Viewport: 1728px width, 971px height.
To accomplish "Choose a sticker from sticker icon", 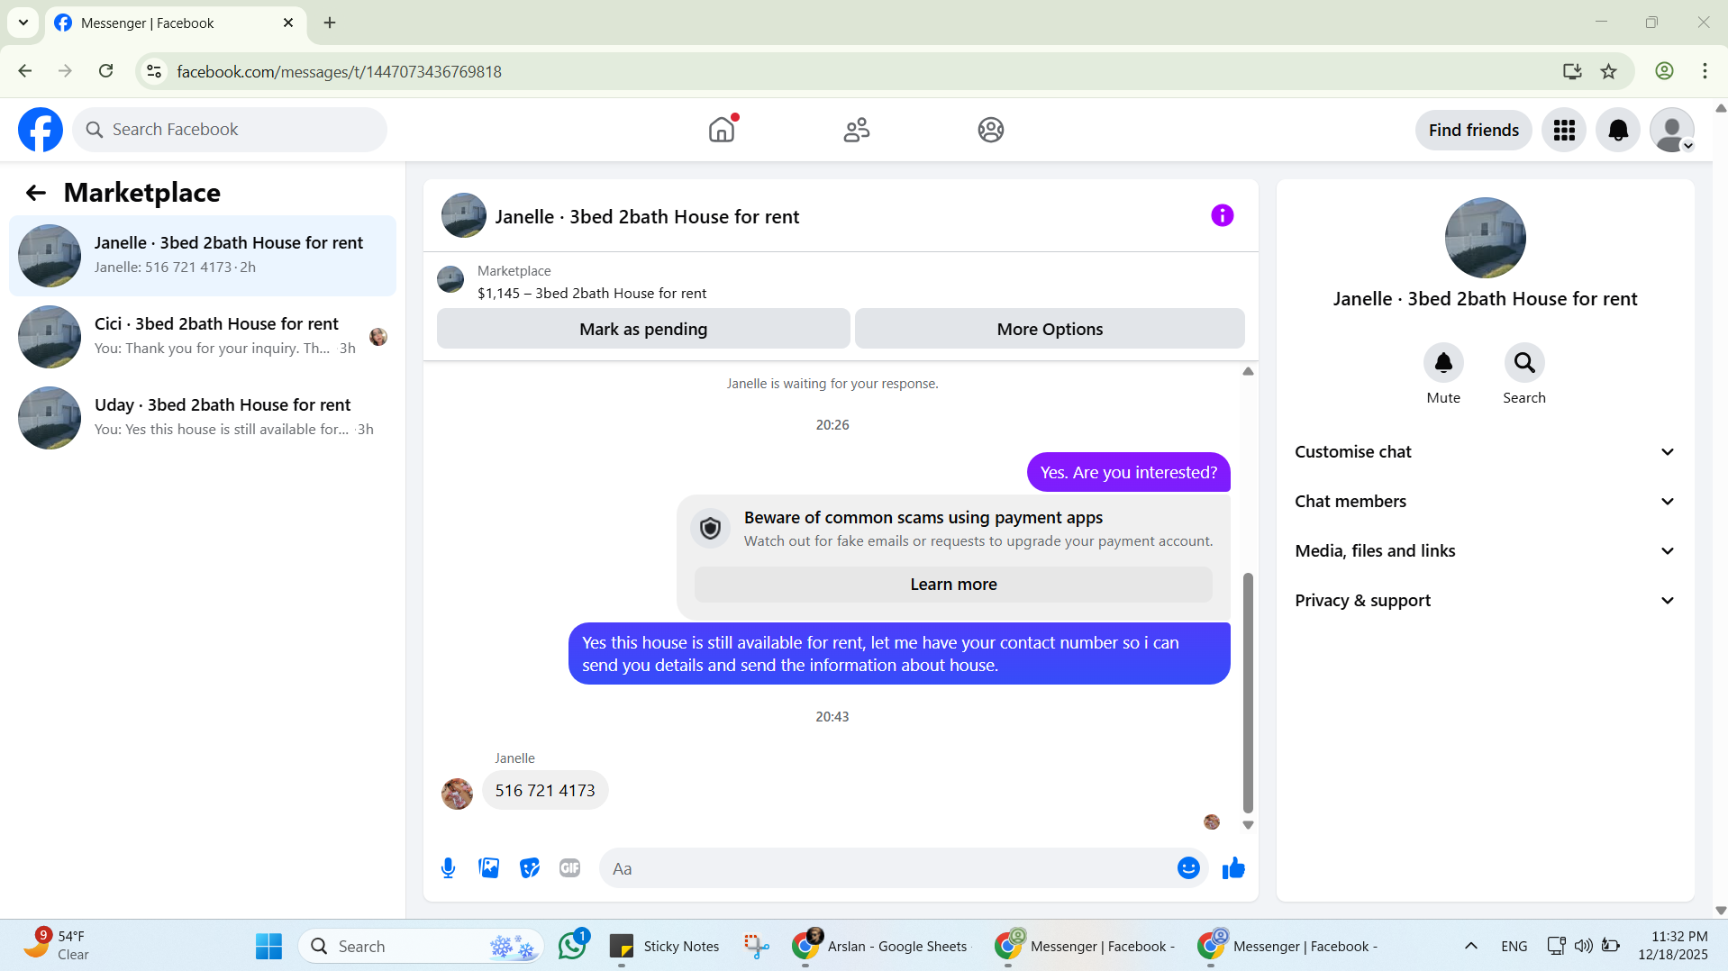I will [x=530, y=868].
